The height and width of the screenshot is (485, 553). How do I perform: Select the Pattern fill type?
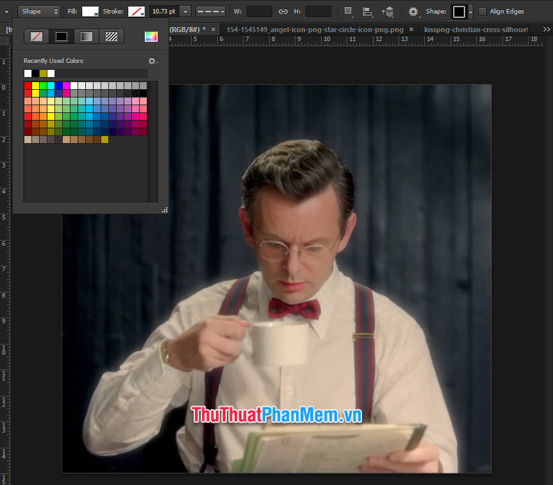[111, 37]
